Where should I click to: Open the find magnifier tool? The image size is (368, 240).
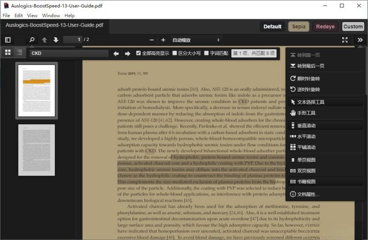(x=32, y=40)
